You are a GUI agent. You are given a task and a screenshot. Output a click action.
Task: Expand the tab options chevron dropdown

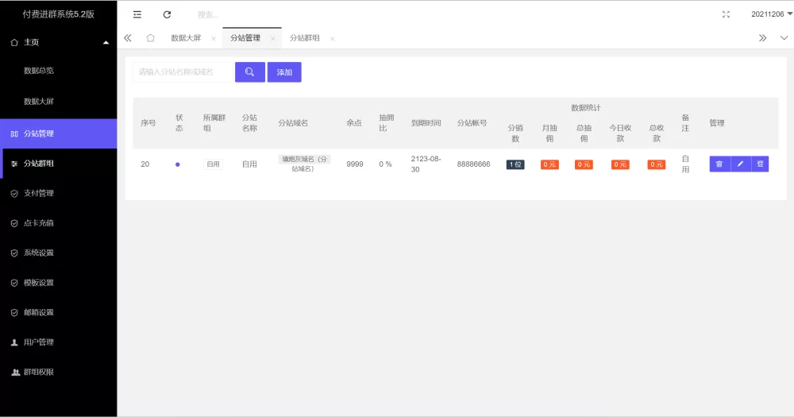tap(784, 38)
